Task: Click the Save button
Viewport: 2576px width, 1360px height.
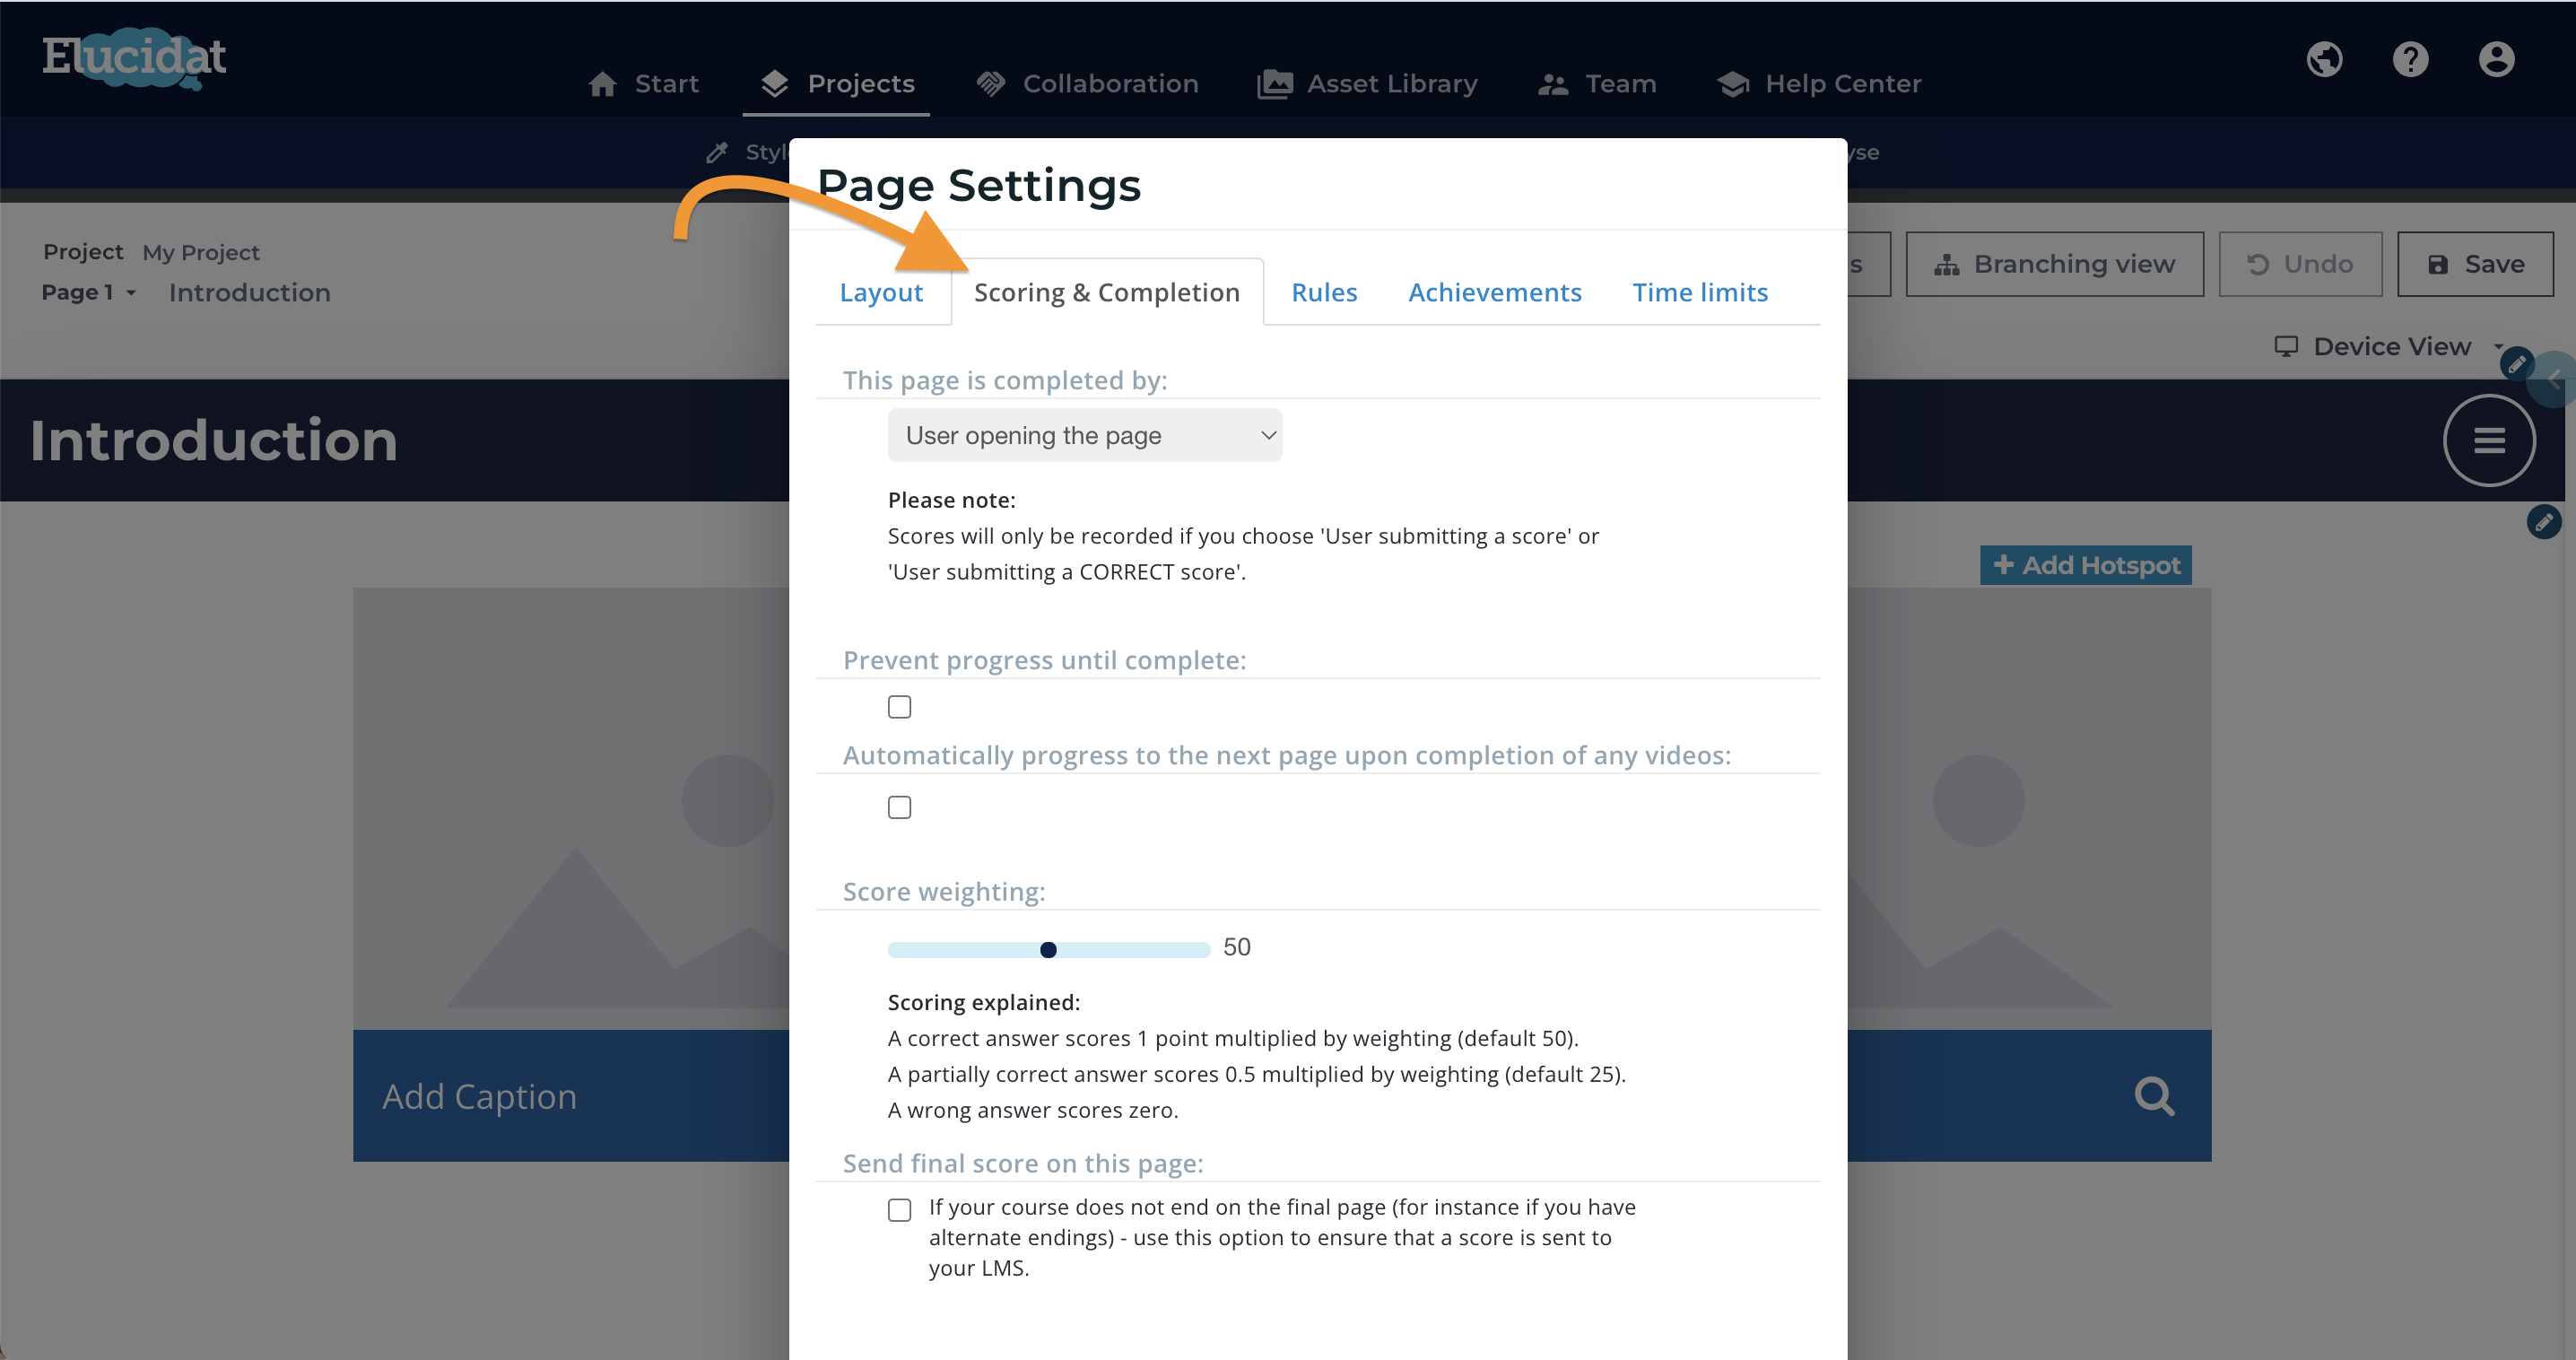Action: (2475, 264)
